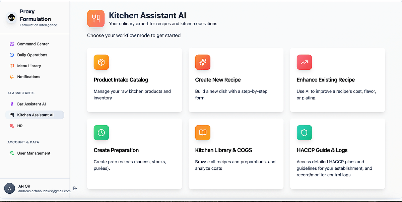This screenshot has height=202, width=402.
Task: Click the logout icon beside user email
Action: (x=75, y=188)
